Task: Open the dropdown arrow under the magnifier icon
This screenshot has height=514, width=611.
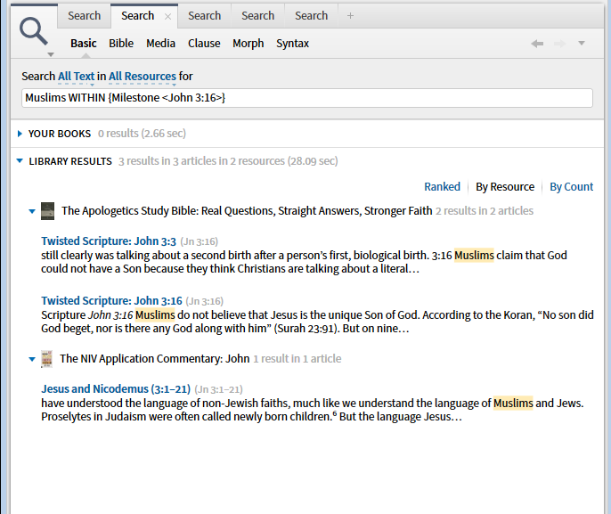Action: coord(51,54)
